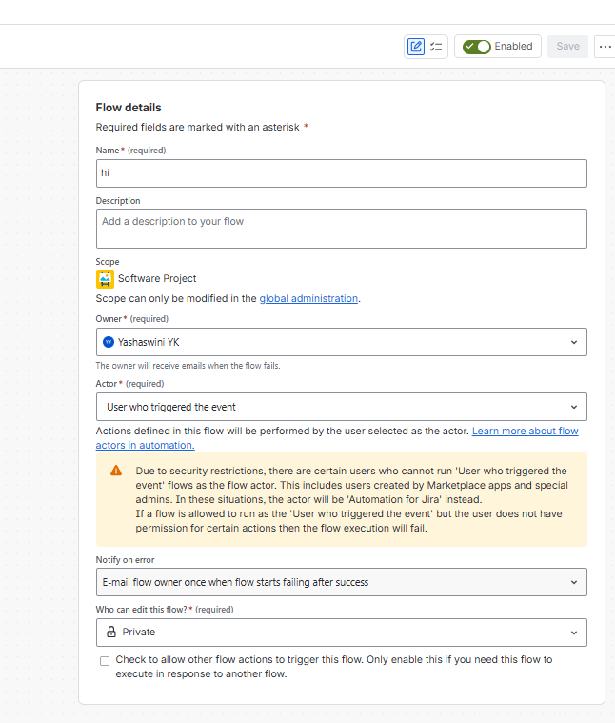Viewport: 615px width, 723px height.
Task: Check allow other flow actions checkbox
Action: [105, 661]
